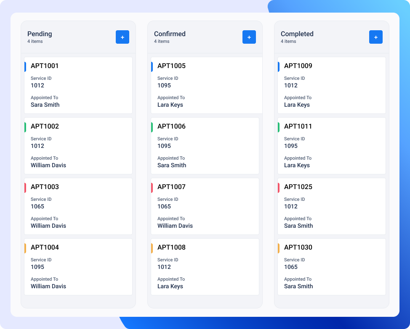The height and width of the screenshot is (329, 410).
Task: Click William Davis in card APT1004
Action: (x=48, y=286)
